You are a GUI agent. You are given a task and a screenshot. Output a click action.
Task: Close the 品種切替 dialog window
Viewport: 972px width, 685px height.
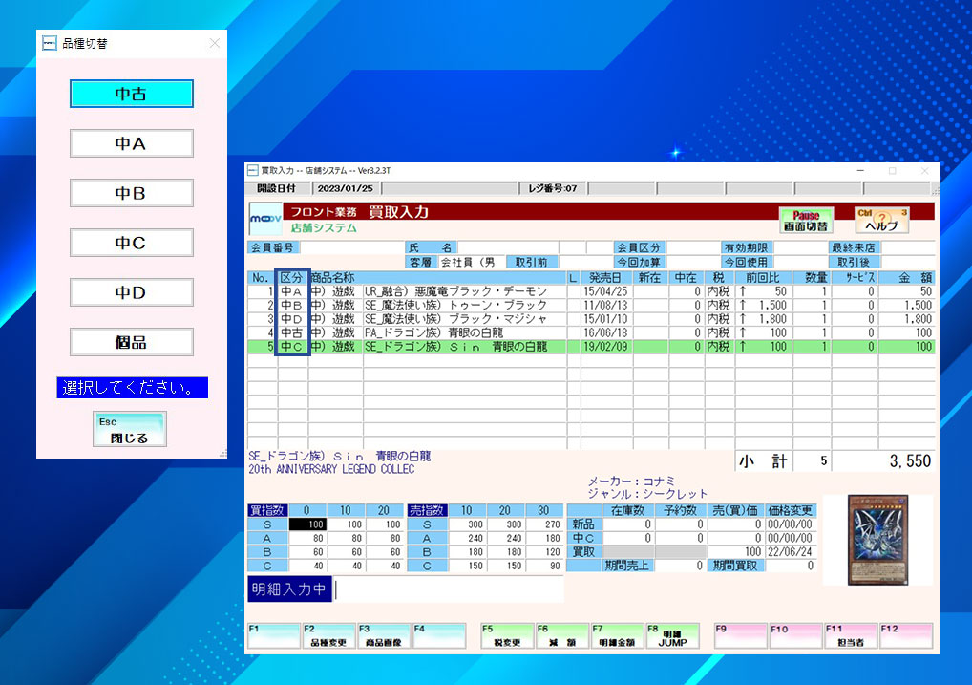point(215,43)
